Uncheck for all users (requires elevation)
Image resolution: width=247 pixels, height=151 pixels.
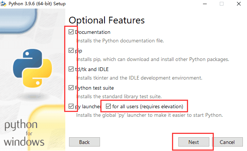point(108,106)
